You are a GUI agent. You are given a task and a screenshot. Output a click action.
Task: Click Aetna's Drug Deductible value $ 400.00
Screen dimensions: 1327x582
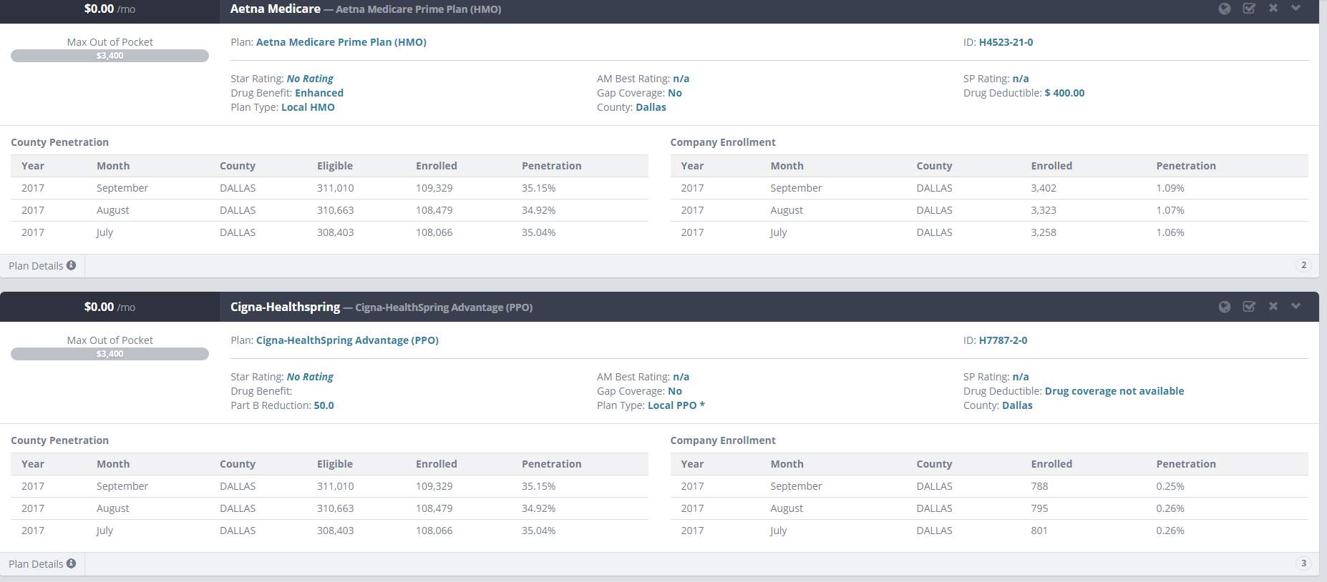(x=1064, y=93)
